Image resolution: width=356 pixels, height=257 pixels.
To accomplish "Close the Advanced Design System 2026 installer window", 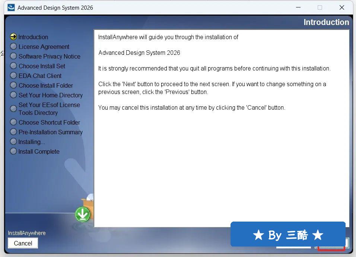I will pos(342,7).
